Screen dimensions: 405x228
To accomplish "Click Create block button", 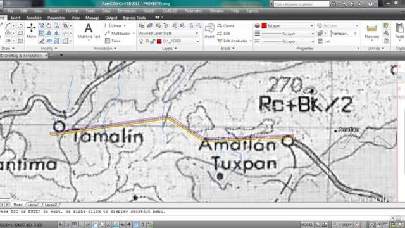I will (226, 26).
